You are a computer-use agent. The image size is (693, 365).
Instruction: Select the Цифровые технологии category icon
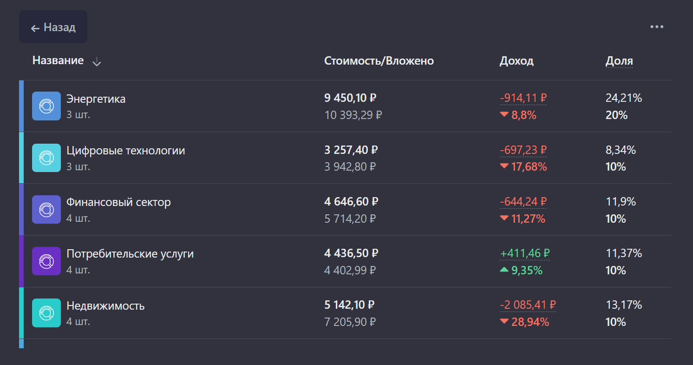[x=46, y=157]
